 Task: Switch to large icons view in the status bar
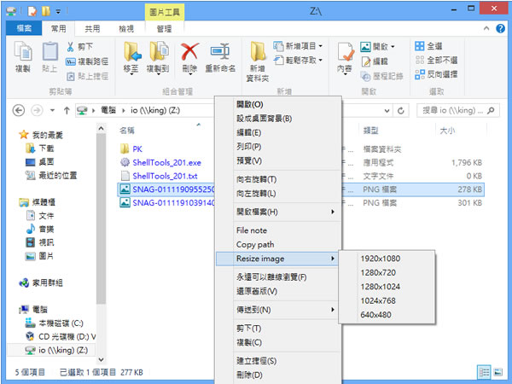498,372
